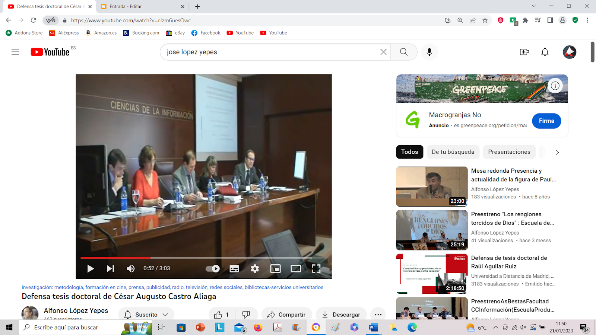This screenshot has width=596, height=335.
Task: Toggle the VPN badge
Action: 51,20
